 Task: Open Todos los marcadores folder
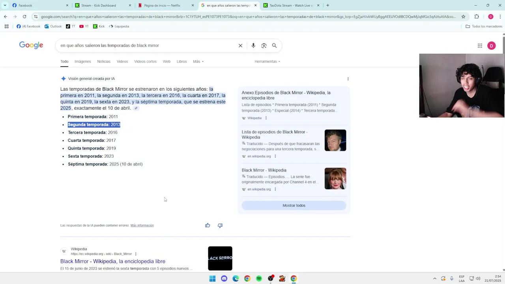(x=484, y=26)
